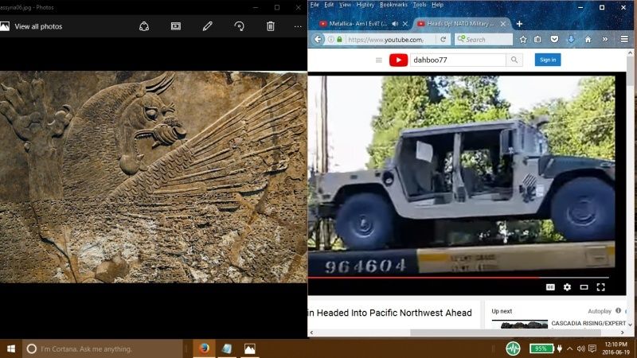Viewport: 637px width, 358px height.
Task: Mute the Metallica tab's speaker icon
Action: tap(395, 24)
